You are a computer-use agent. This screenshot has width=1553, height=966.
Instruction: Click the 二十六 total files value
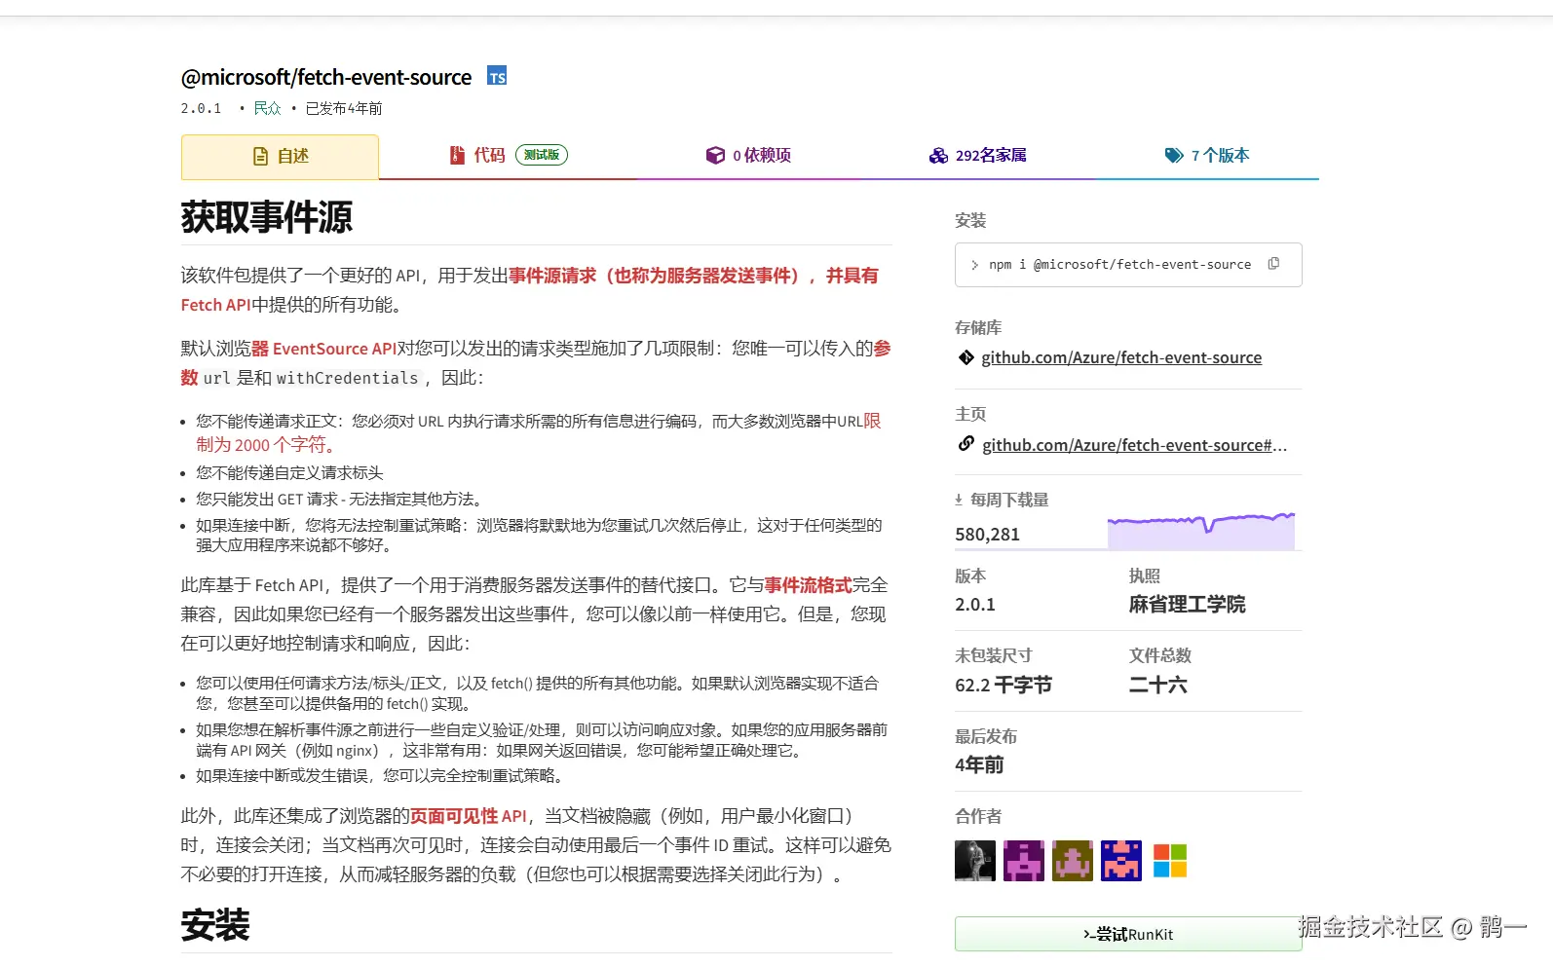(x=1157, y=685)
